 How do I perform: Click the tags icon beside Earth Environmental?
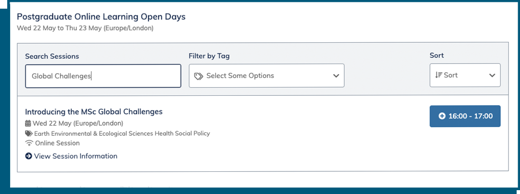point(28,133)
